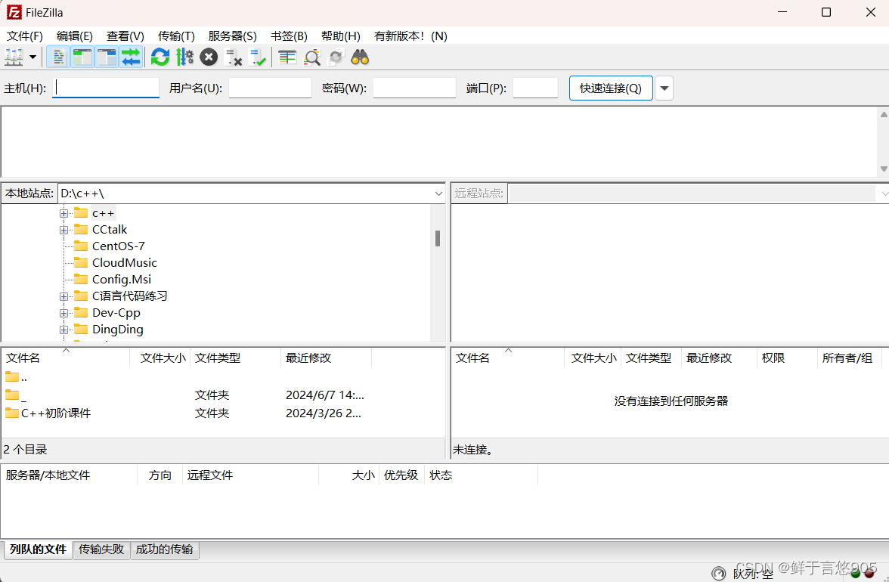The height and width of the screenshot is (582, 889).
Task: Sort local files by 最近修改 column
Action: [x=326, y=358]
